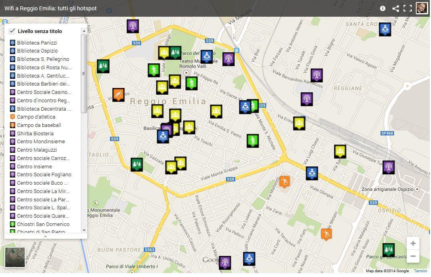
Task: Click the legend panel scrollbar thumb
Action: point(84,74)
